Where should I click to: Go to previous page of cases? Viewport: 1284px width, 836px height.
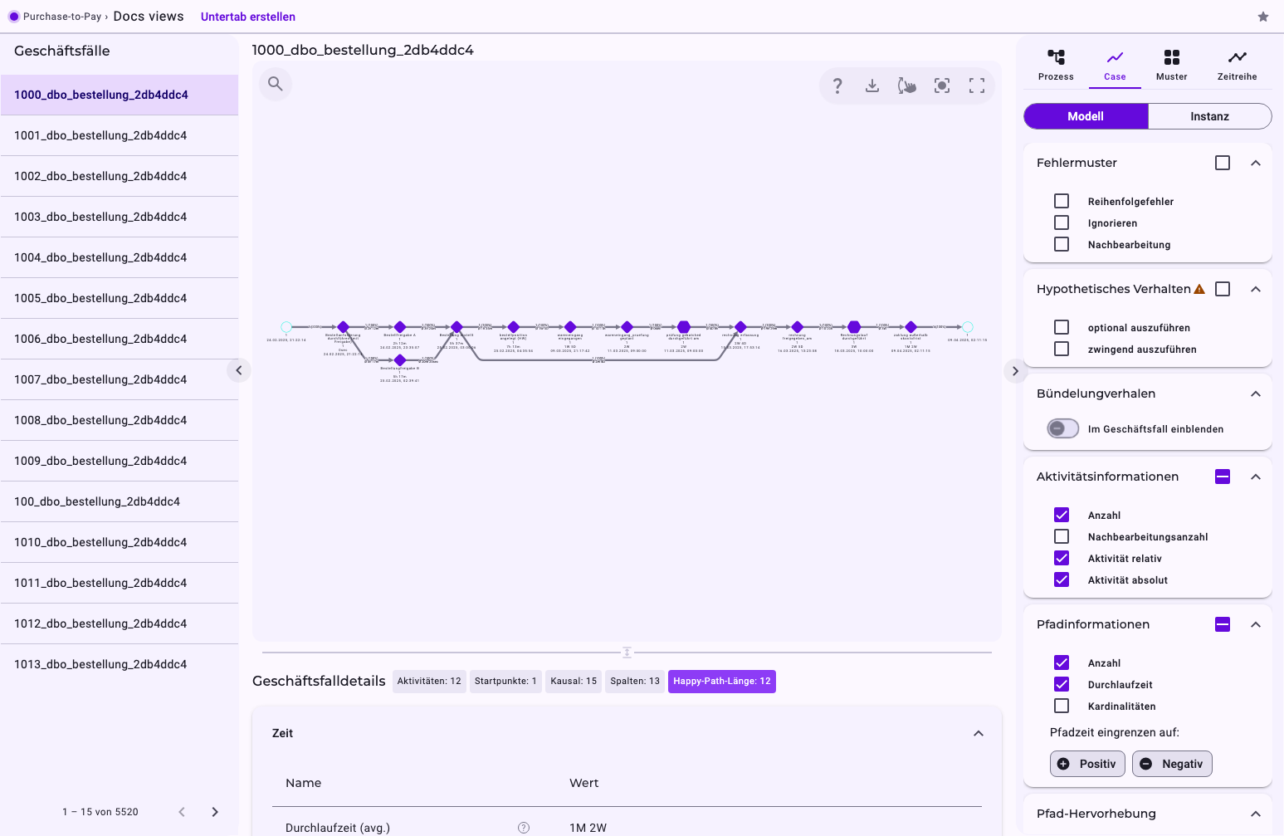(182, 812)
